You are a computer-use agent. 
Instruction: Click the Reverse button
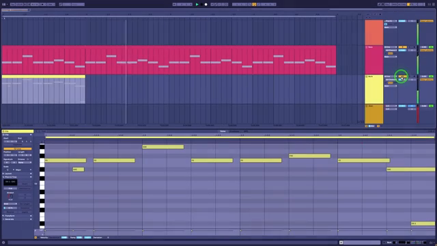coord(10,212)
